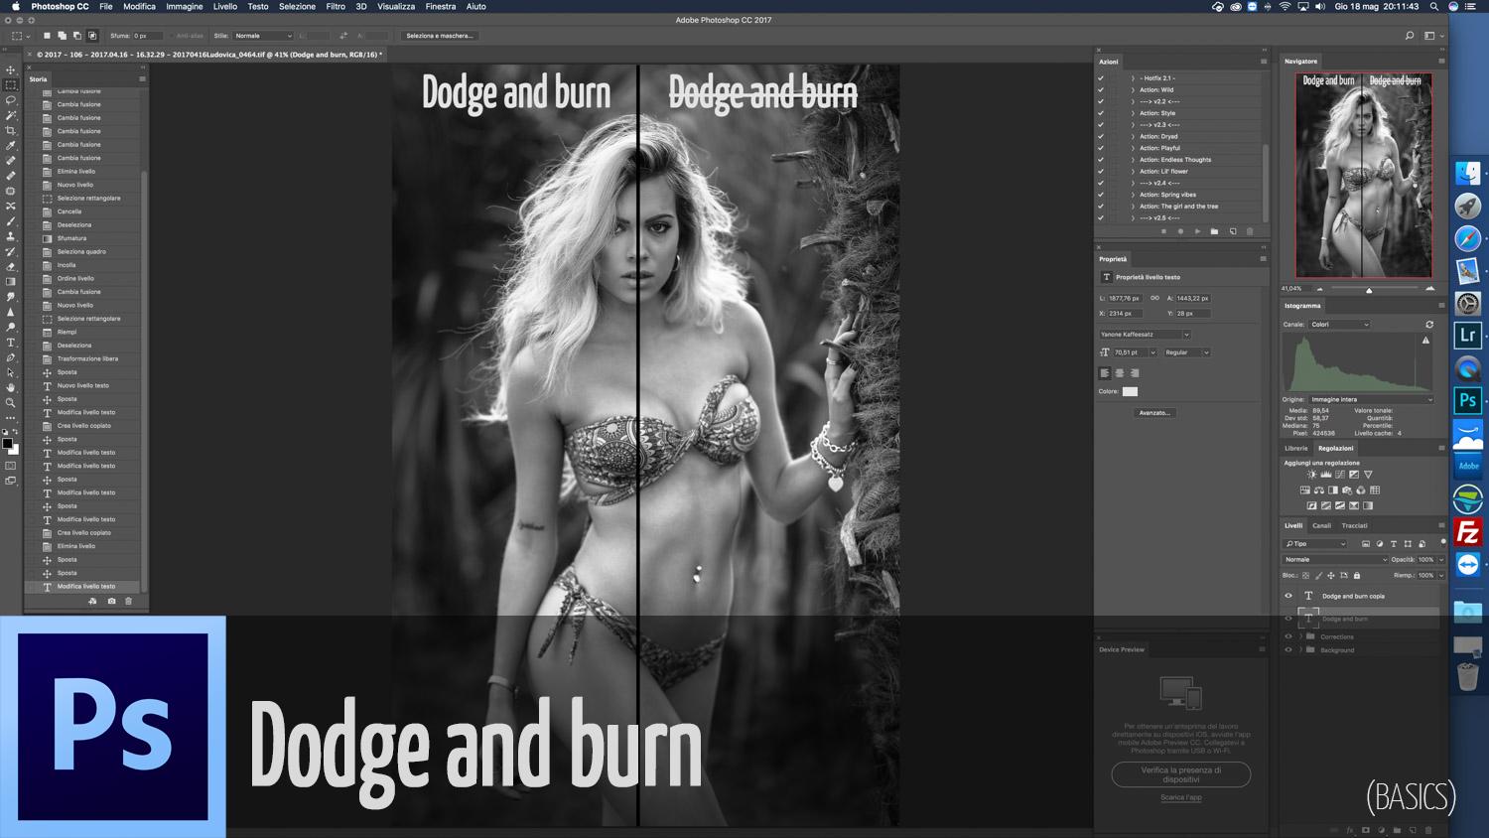Select the Clone Stamp tool

pyautogui.click(x=11, y=236)
